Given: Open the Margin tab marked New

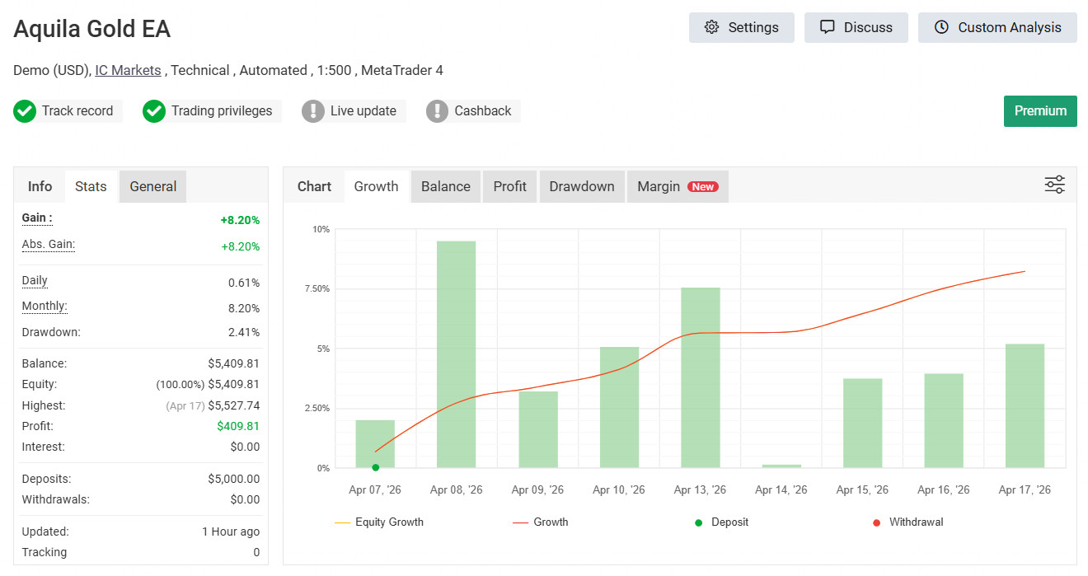Looking at the screenshot, I should pyautogui.click(x=678, y=186).
